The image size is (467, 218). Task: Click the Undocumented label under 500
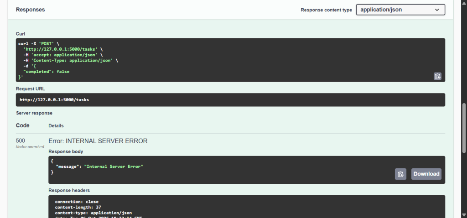click(30, 147)
